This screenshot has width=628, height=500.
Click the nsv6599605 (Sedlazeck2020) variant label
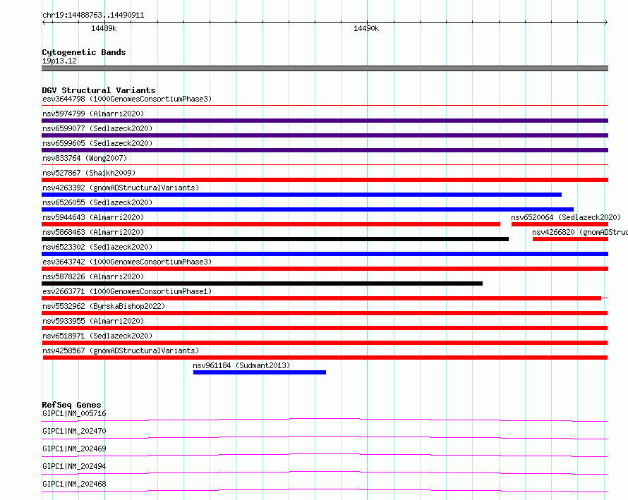(97, 143)
